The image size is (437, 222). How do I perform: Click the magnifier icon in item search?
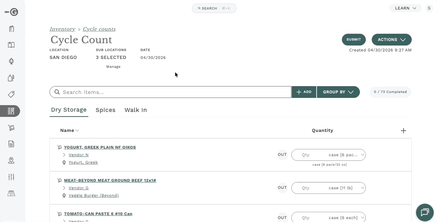(x=57, y=92)
